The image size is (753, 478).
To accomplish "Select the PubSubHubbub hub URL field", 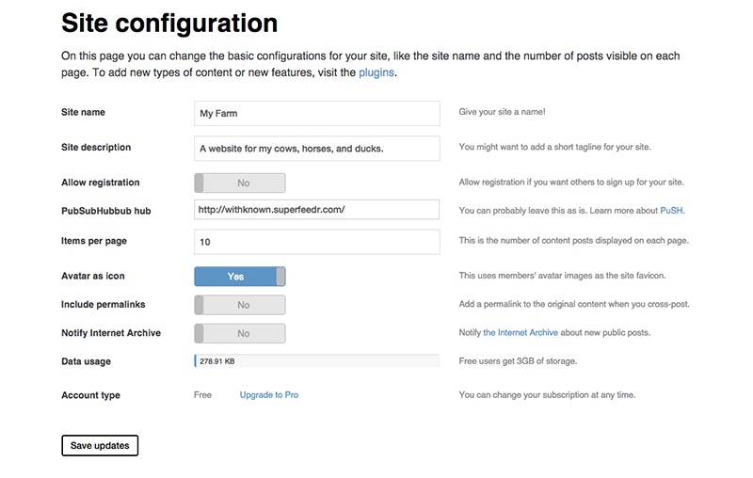I will (317, 210).
